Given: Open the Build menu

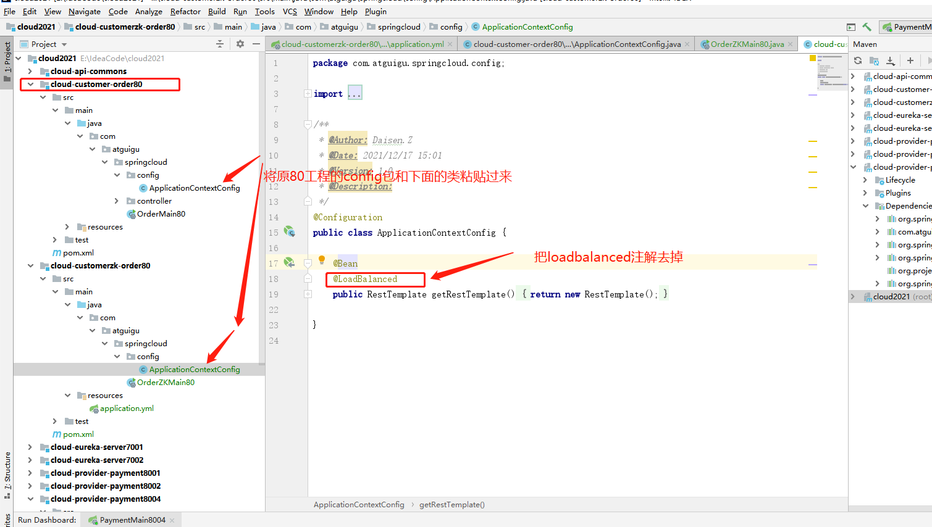Looking at the screenshot, I should [x=217, y=11].
